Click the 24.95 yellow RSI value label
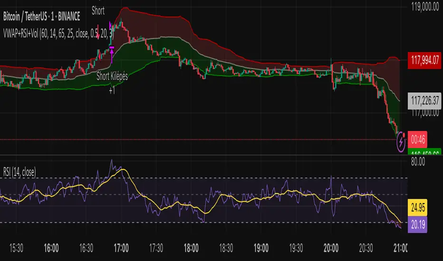Image resolution: width=443 pixels, height=261 pixels. 418,208
